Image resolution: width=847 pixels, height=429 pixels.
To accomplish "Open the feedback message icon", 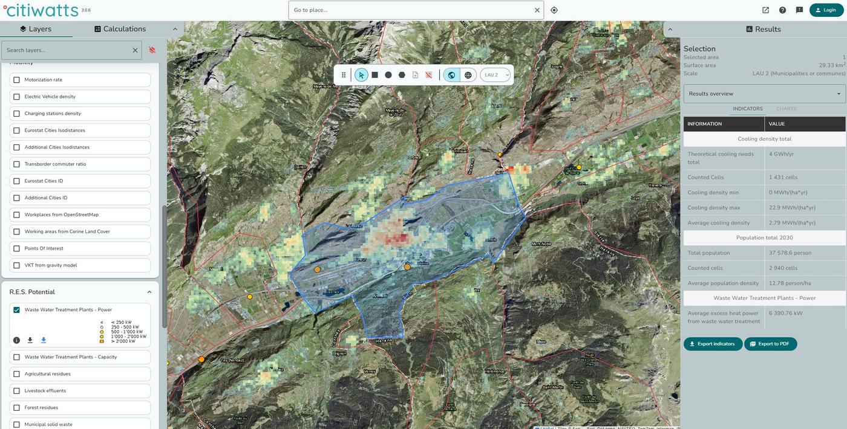I will pos(799,10).
